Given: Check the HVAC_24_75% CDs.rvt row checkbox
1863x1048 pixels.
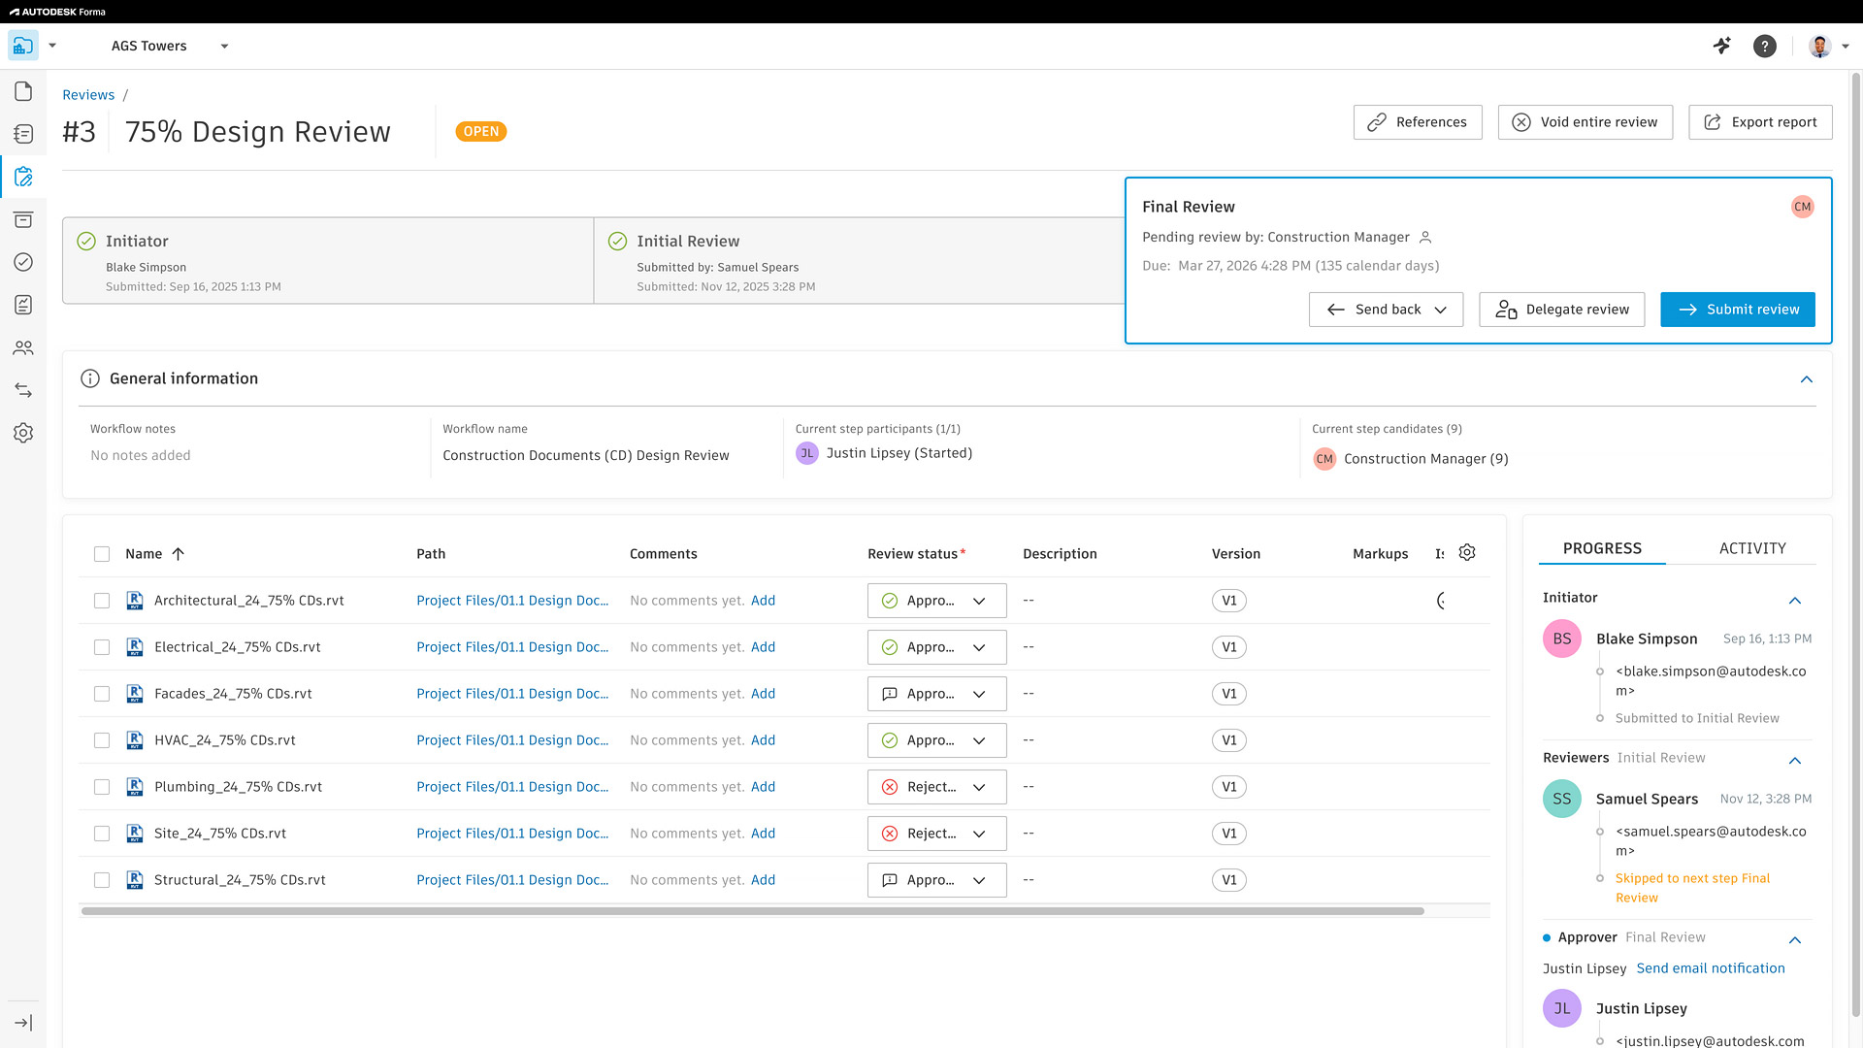Looking at the screenshot, I should pyautogui.click(x=102, y=740).
